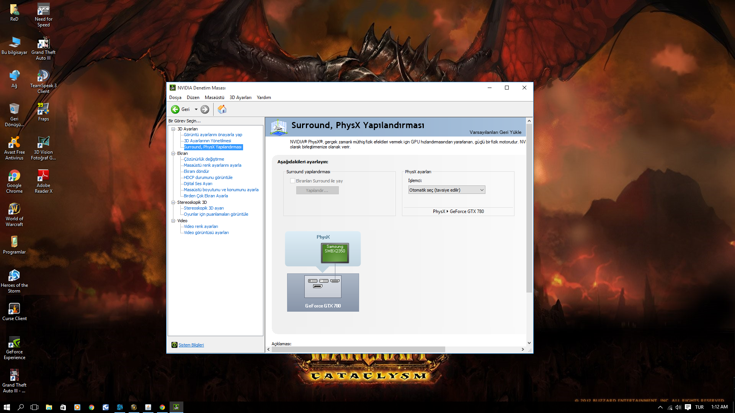The image size is (735, 413).
Task: Click the Sistem Bilgileri link
Action: [x=191, y=345]
